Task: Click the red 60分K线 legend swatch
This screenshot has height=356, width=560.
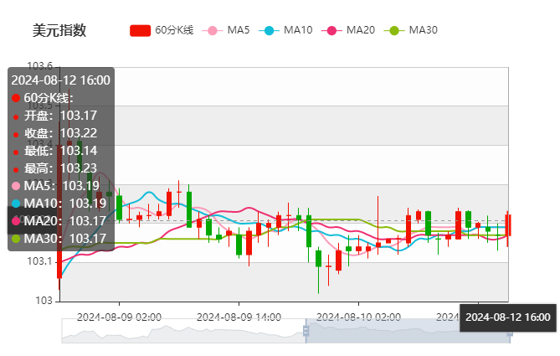Action: (x=140, y=30)
